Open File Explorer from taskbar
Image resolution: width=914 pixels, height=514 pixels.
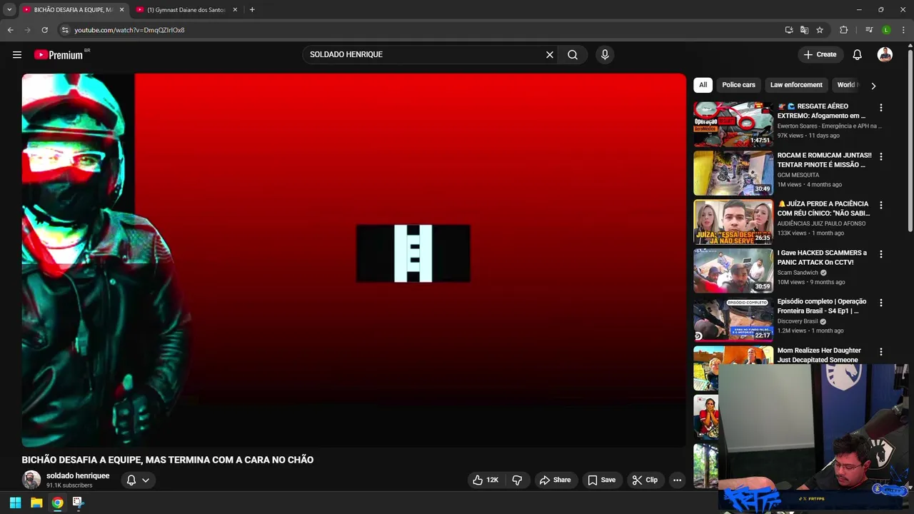pyautogui.click(x=36, y=503)
